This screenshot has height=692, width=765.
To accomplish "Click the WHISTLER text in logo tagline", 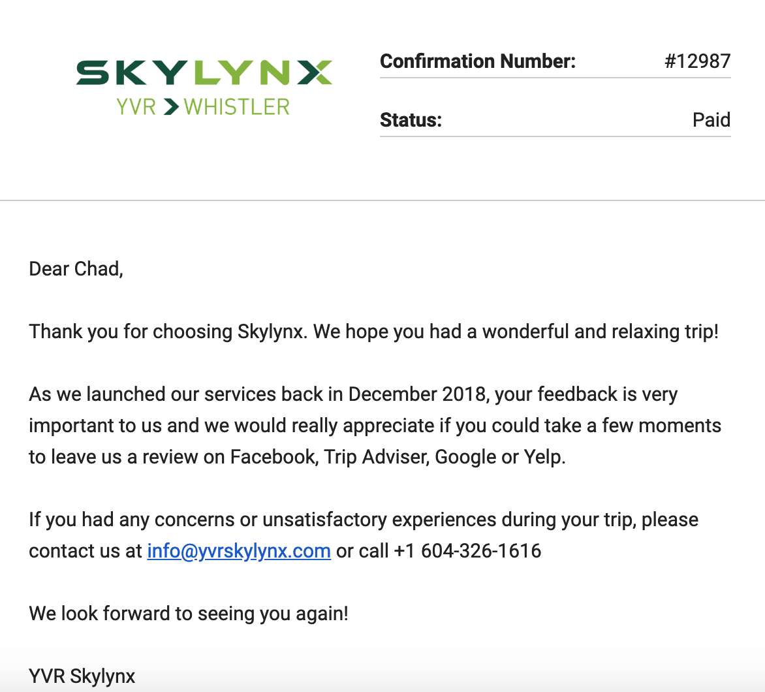I will click(x=236, y=106).
